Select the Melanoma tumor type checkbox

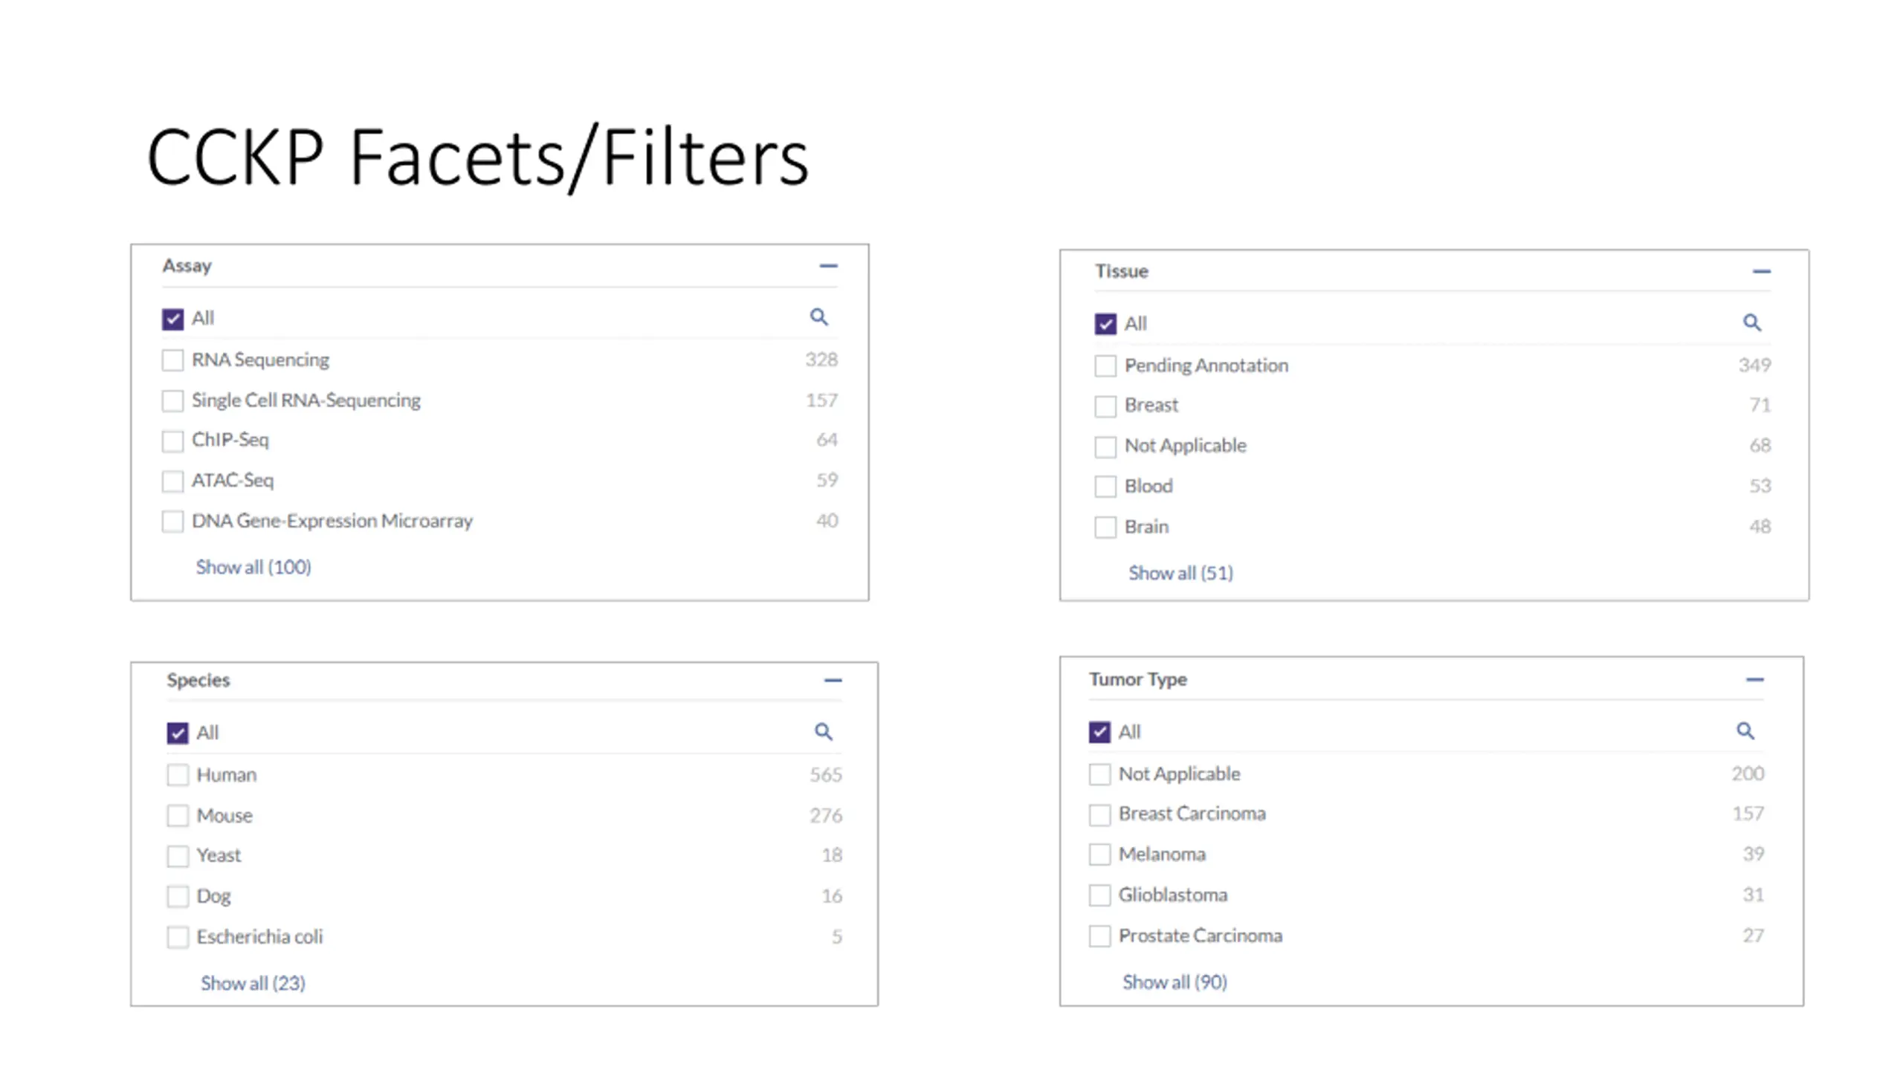tap(1099, 855)
